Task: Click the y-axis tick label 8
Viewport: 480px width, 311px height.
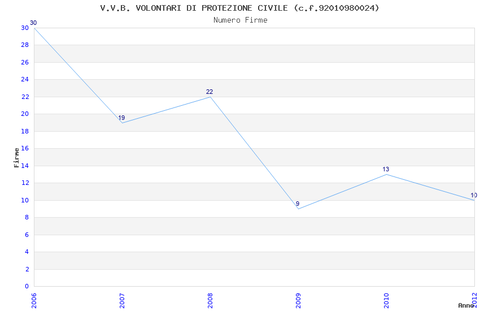Action: (x=27, y=218)
